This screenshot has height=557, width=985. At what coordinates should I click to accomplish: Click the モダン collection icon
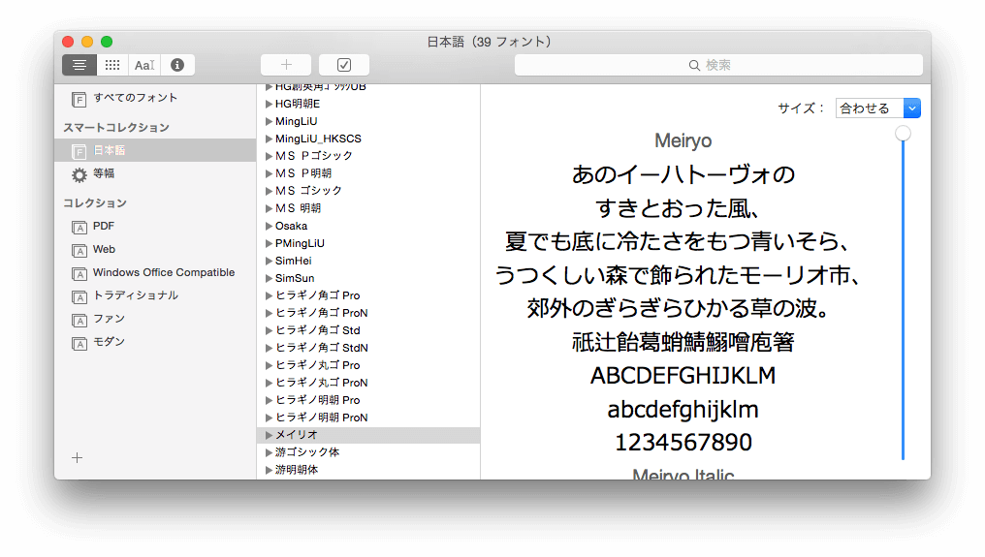click(x=79, y=344)
